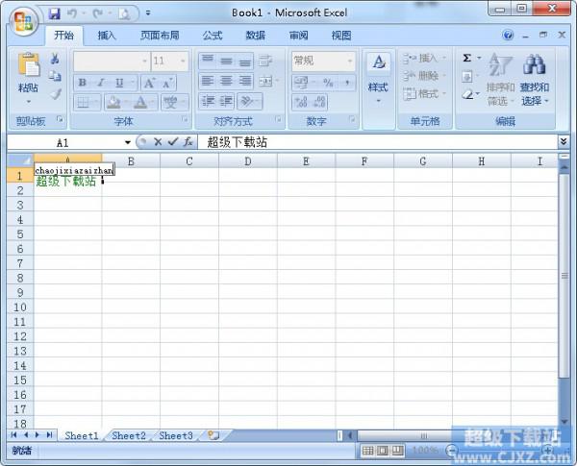This screenshot has height=466, width=577.
Task: Click the Paste (粘贴) clipboard icon
Action: click(x=29, y=67)
